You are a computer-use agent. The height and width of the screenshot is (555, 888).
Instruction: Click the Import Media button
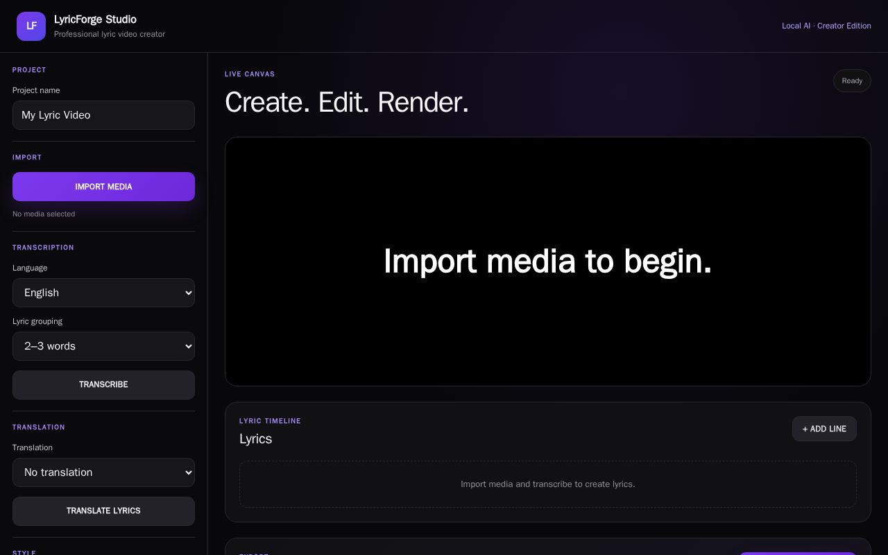(103, 187)
